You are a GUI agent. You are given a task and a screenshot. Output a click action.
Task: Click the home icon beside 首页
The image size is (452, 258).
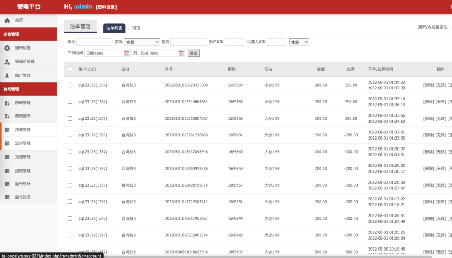pos(7,21)
